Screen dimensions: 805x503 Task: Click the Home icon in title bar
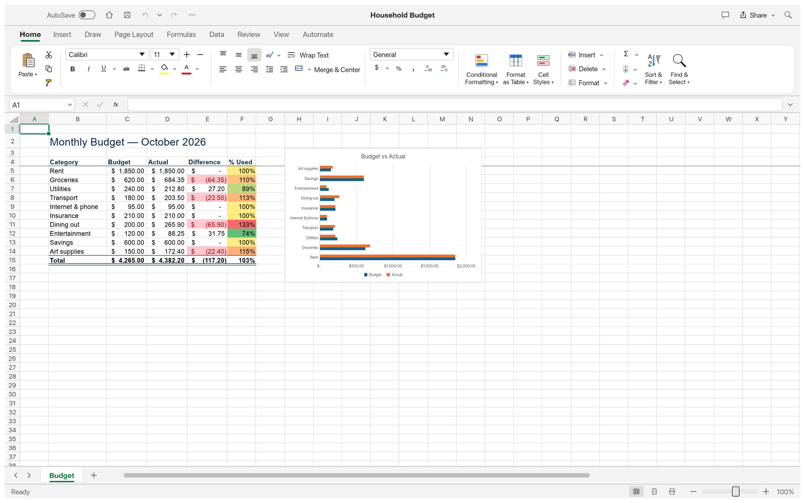tap(109, 15)
